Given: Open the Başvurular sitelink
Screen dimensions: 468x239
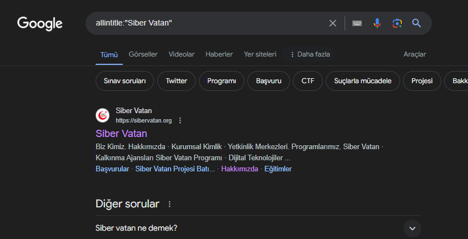Looking at the screenshot, I should 112,169.
